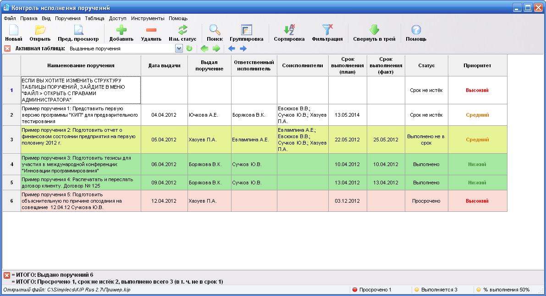The width and height of the screenshot is (546, 296).
Task: Select row number 1 header
Action: pyautogui.click(x=11, y=90)
